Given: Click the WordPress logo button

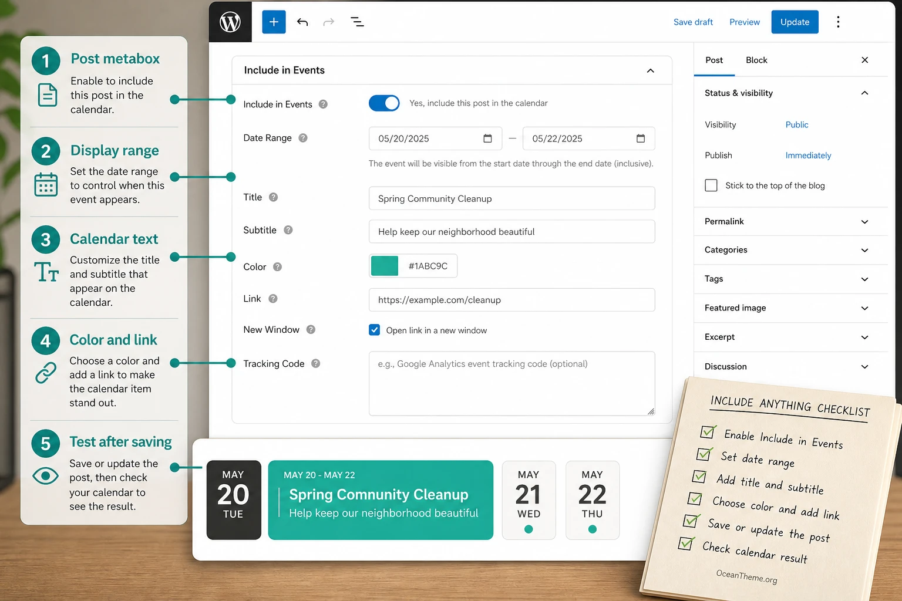Looking at the screenshot, I should pos(230,22).
